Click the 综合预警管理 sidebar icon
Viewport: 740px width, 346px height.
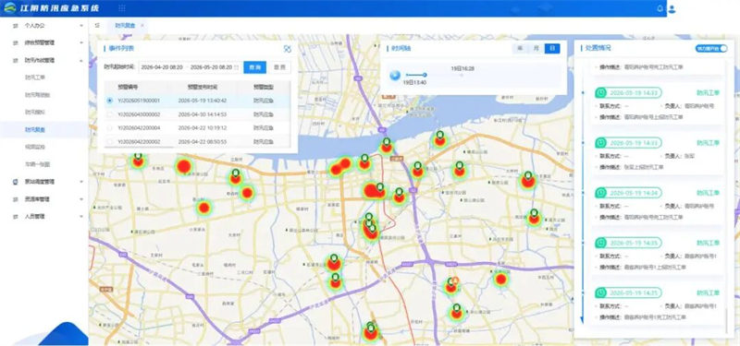point(15,42)
